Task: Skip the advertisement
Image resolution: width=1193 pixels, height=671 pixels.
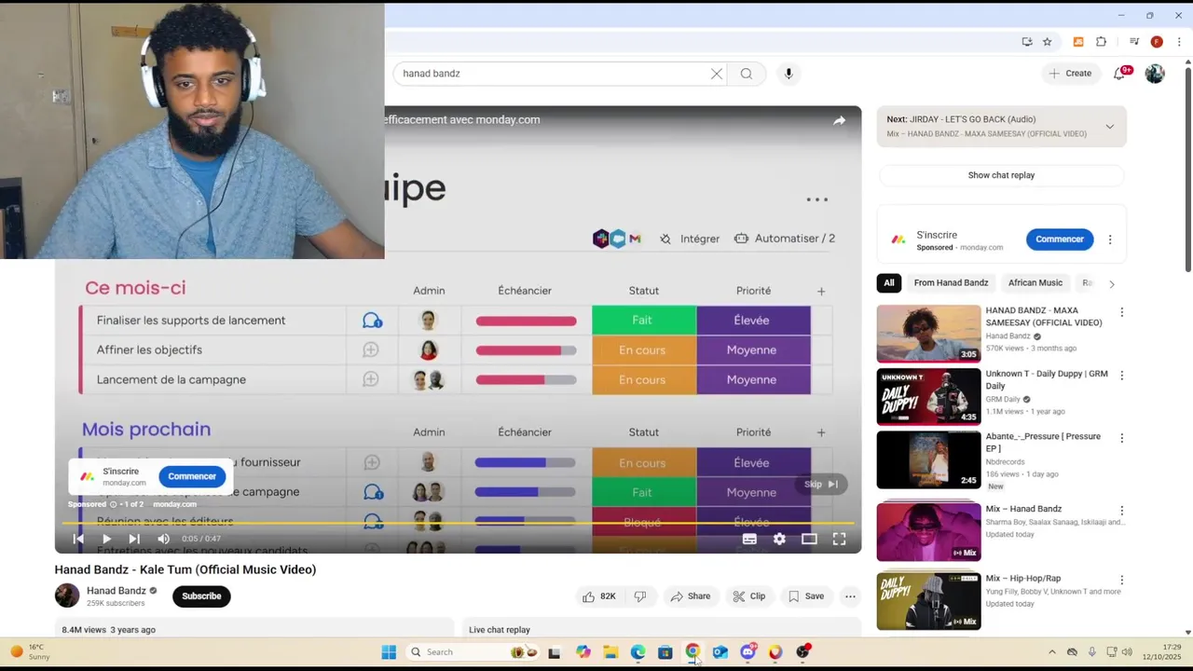Action: 821,484
